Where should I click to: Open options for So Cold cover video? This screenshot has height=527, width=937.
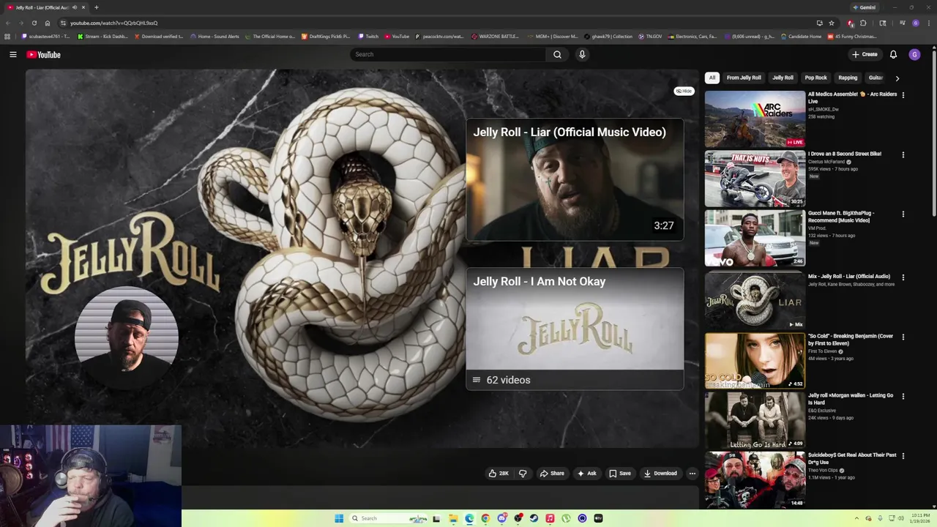click(903, 337)
